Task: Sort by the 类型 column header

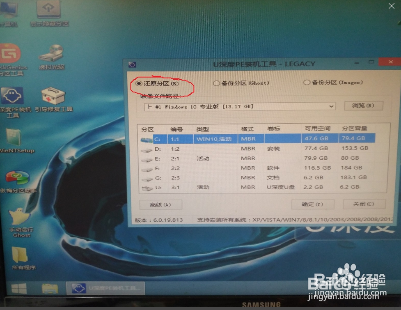Action: (203, 129)
